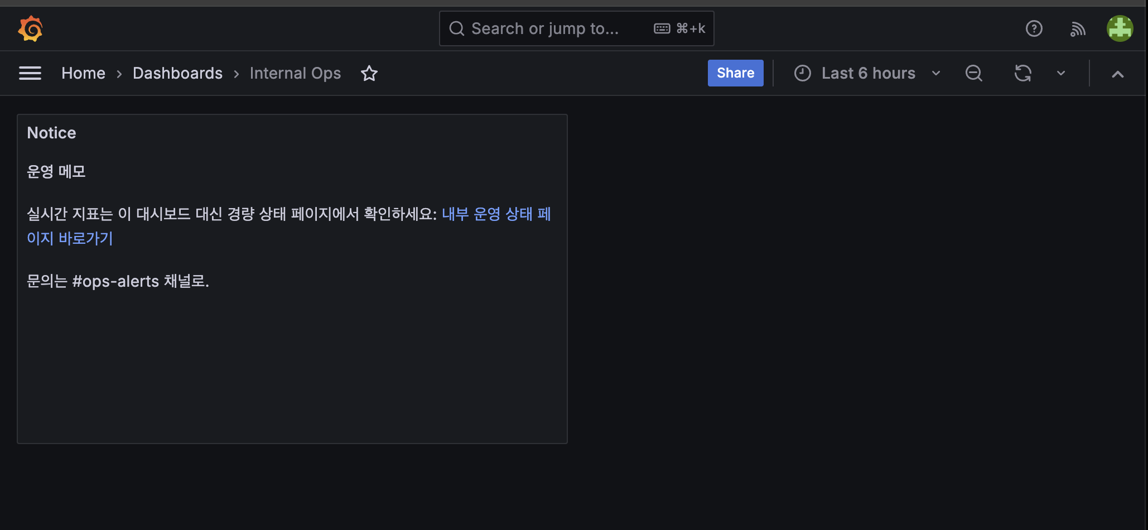Open the user profile avatar
Screen dimensions: 1148x530
tap(1120, 28)
